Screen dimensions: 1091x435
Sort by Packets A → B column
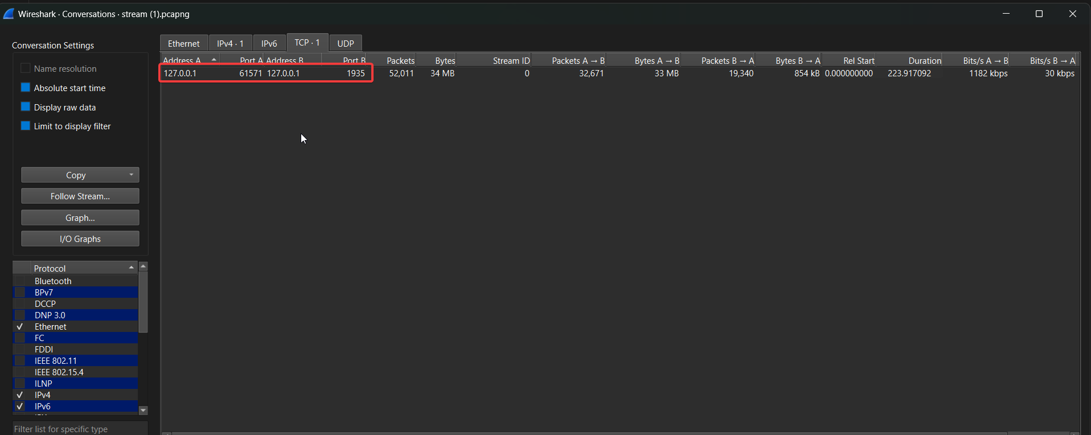tap(568, 60)
